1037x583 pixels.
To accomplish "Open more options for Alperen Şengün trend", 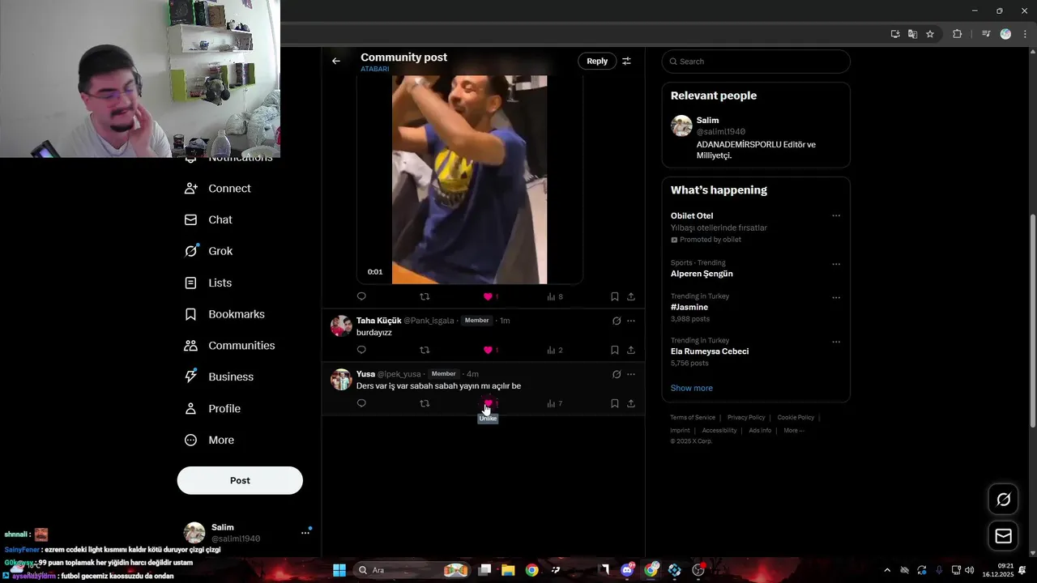I will [836, 264].
